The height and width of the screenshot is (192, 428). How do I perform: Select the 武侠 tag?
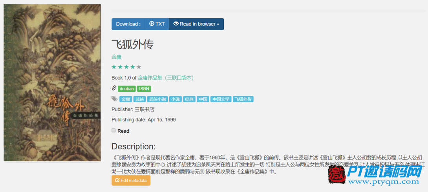coord(140,99)
